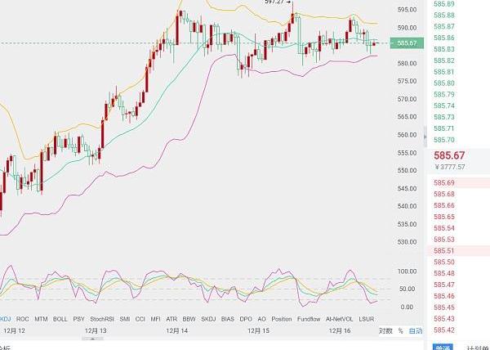Select the LSUR indicator
Viewport: 490px width, 350px height.
click(367, 318)
